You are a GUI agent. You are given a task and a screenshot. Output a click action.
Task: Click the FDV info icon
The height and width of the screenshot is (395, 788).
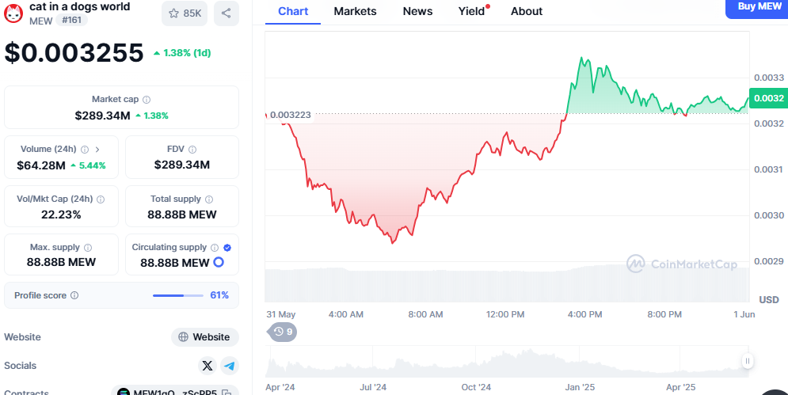point(192,149)
